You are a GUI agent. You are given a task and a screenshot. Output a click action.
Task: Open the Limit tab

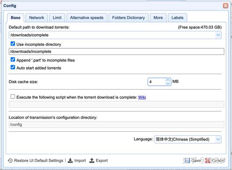click(57, 17)
